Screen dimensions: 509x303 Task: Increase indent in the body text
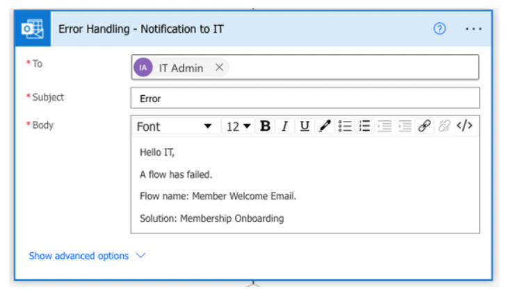(x=385, y=126)
